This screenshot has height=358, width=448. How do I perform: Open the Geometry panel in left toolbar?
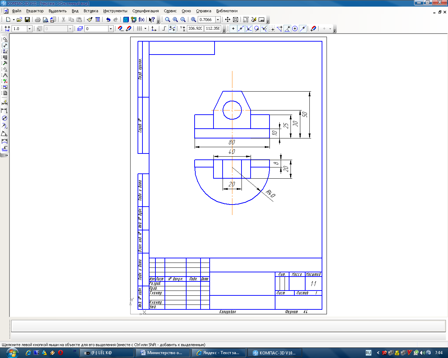pos(5,40)
